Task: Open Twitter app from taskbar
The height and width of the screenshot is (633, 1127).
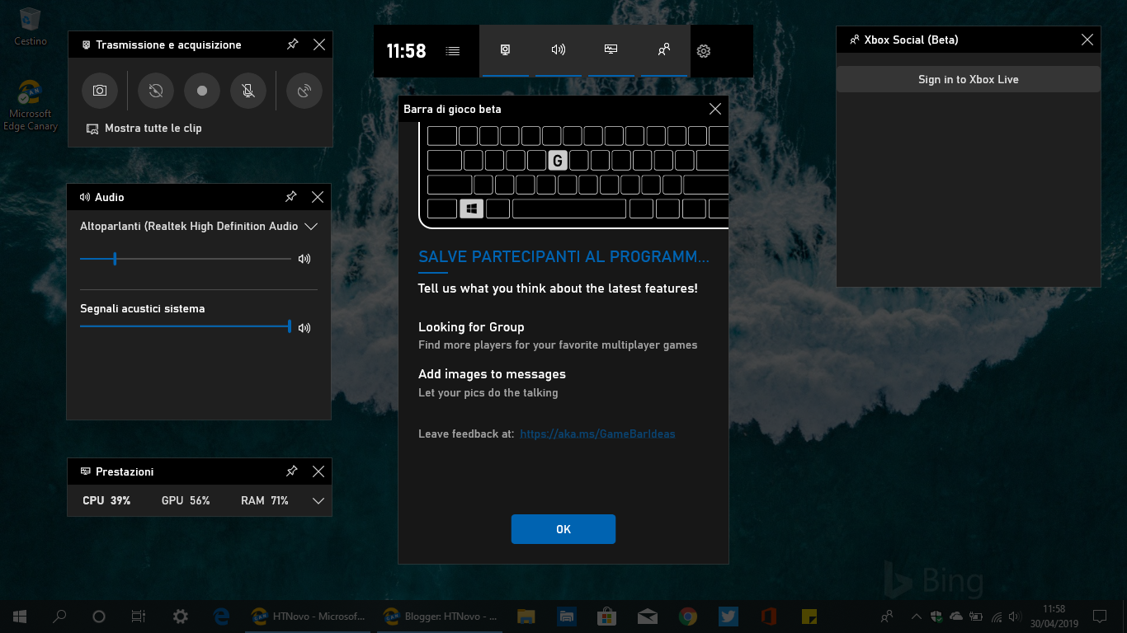Action: point(729,617)
